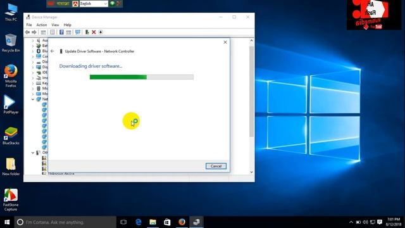405x228 pixels.
Task: Click Cancel in Update Driver Software dialog
Action: click(216, 166)
